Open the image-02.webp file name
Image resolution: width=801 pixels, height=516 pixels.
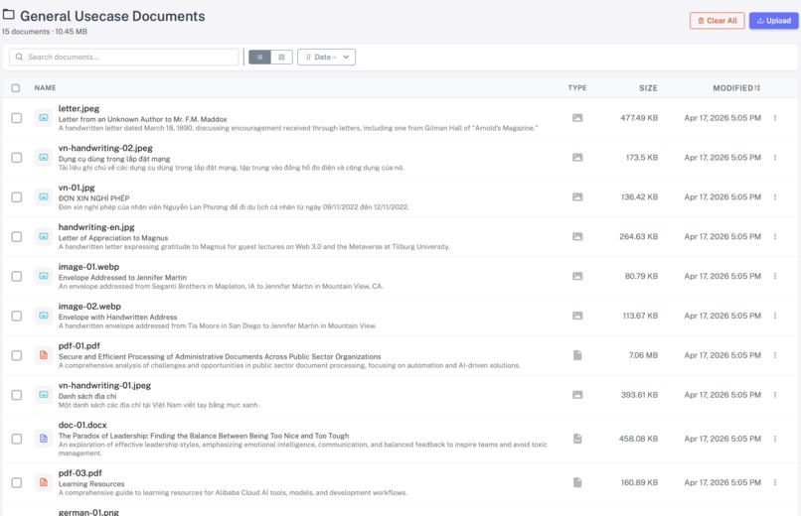pos(89,307)
